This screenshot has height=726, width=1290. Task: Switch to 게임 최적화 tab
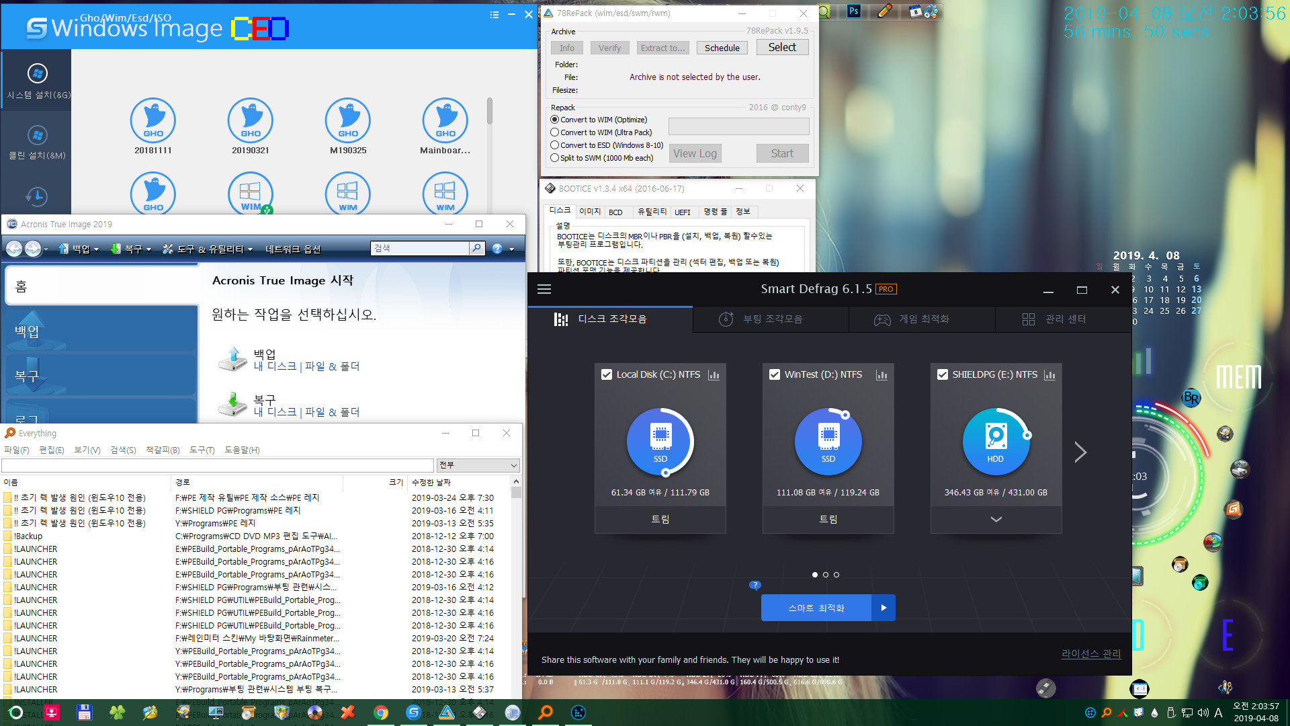click(922, 319)
